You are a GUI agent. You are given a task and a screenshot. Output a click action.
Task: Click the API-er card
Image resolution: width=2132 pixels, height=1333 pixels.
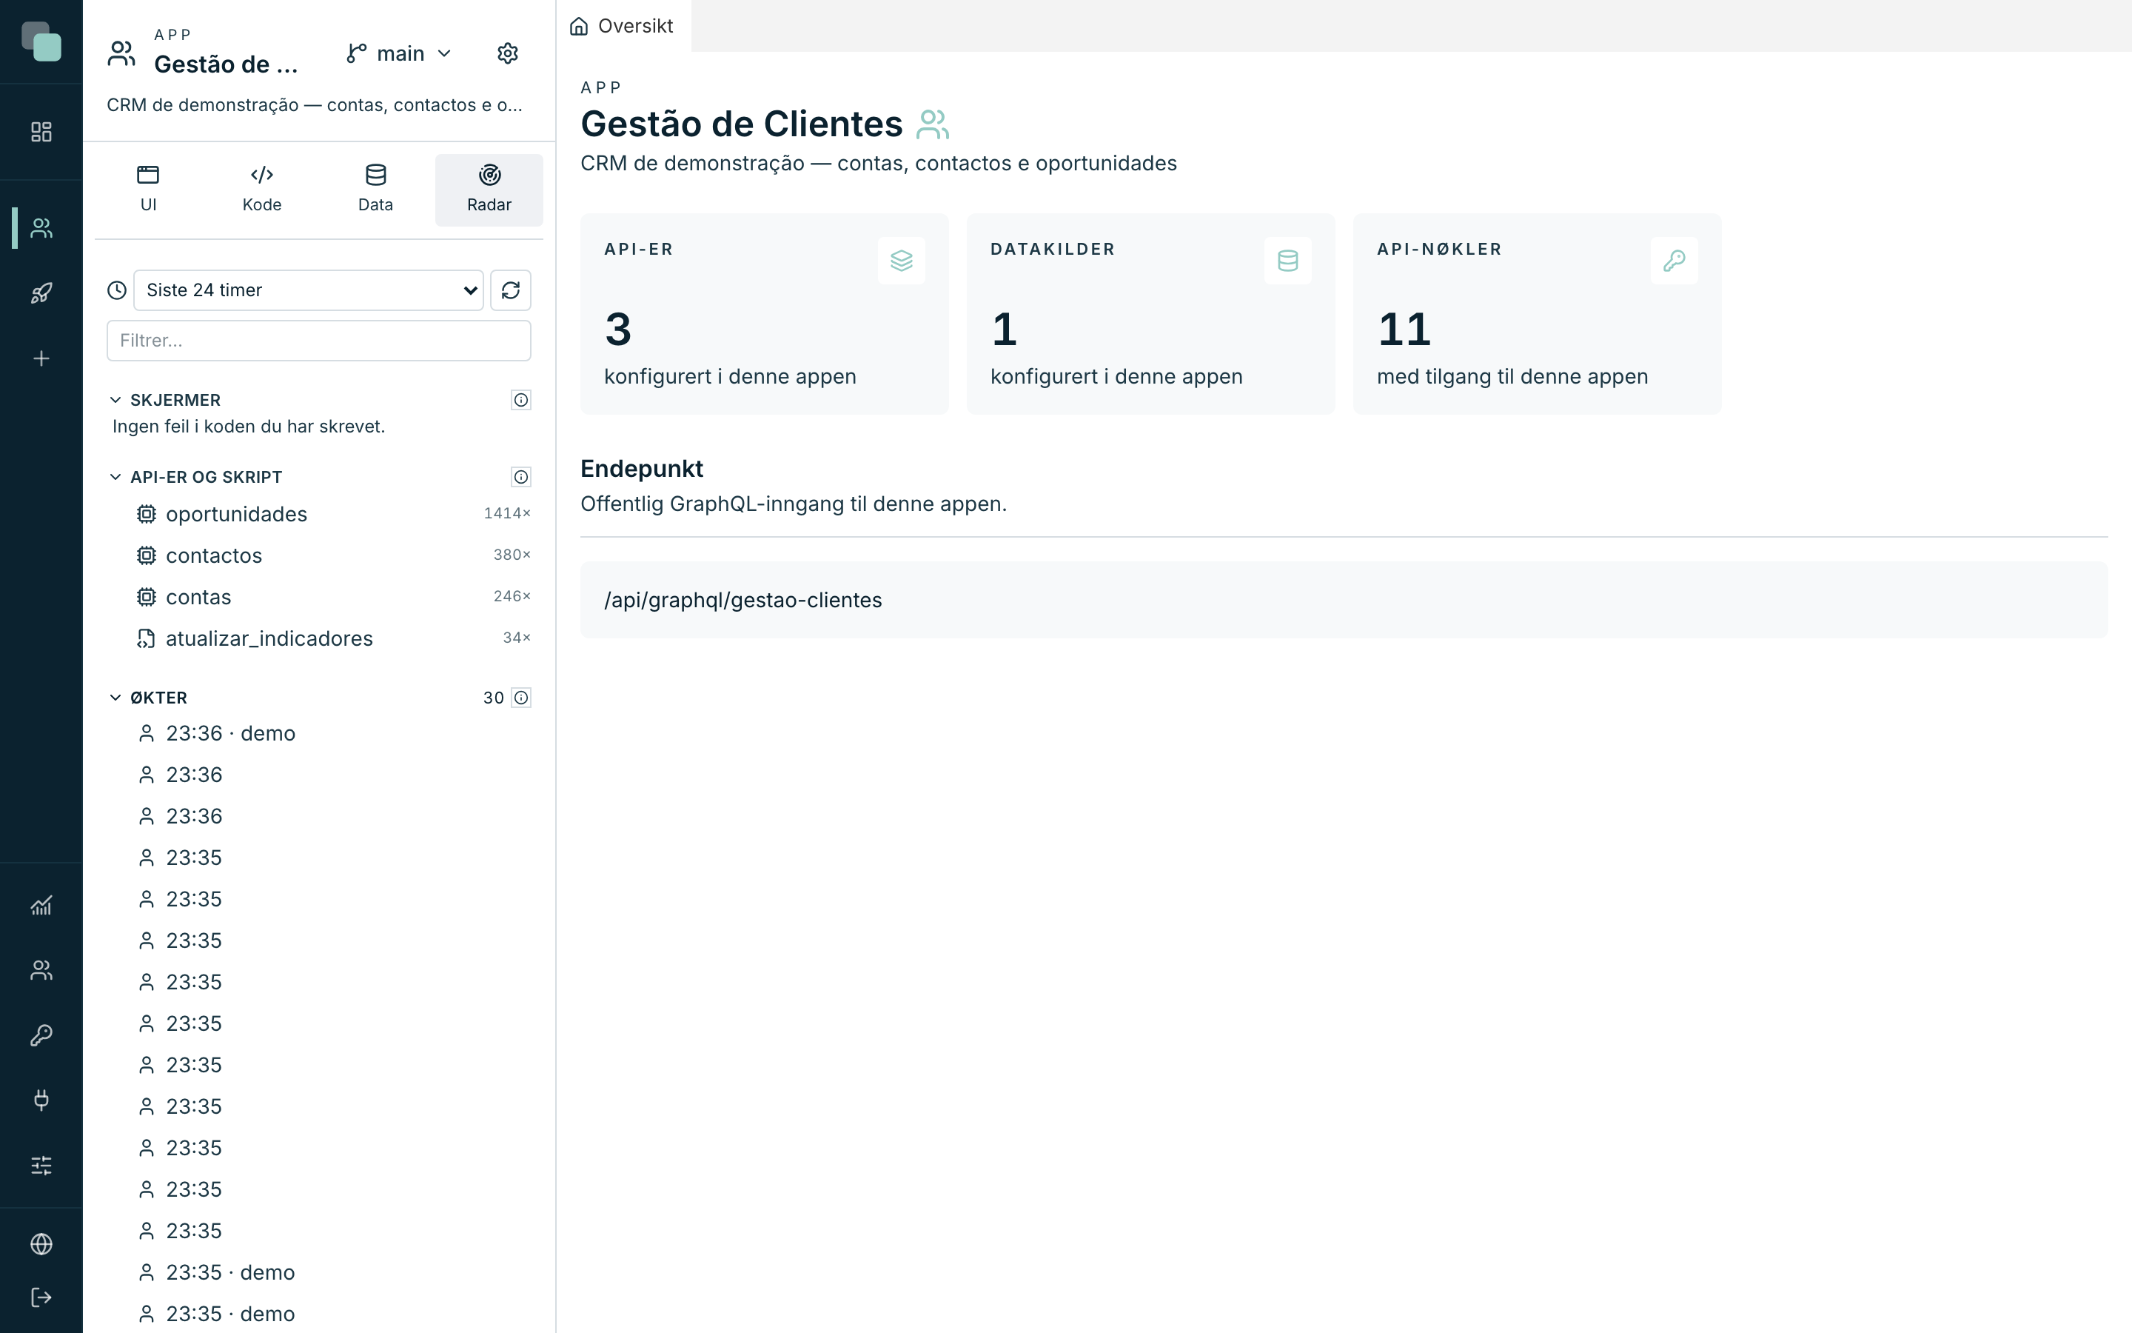tap(764, 314)
